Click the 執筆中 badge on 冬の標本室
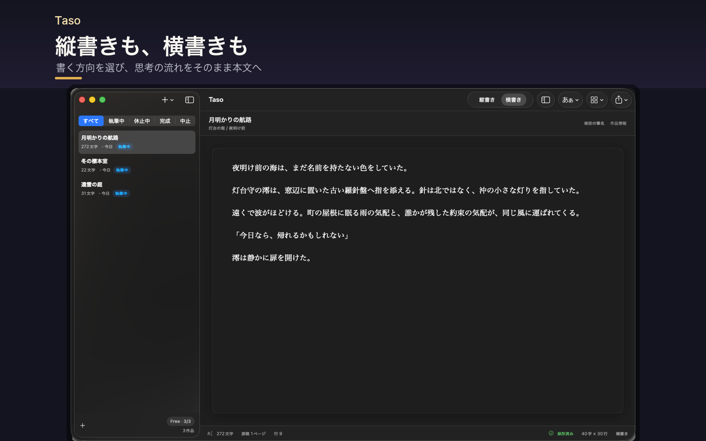 coord(122,170)
